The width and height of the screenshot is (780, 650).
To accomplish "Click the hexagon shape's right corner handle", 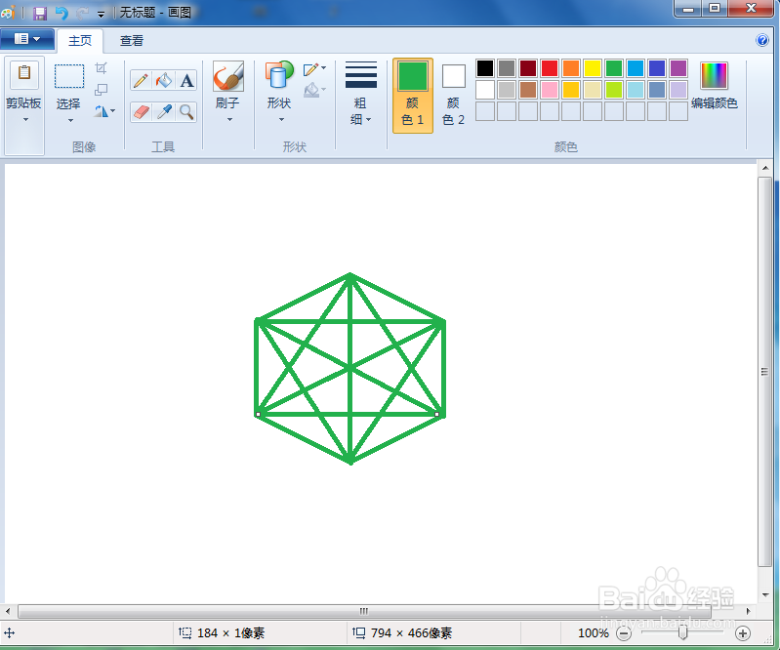I will (436, 414).
